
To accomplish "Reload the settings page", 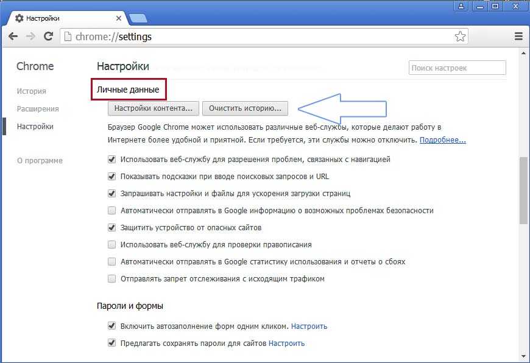I will click(x=48, y=36).
